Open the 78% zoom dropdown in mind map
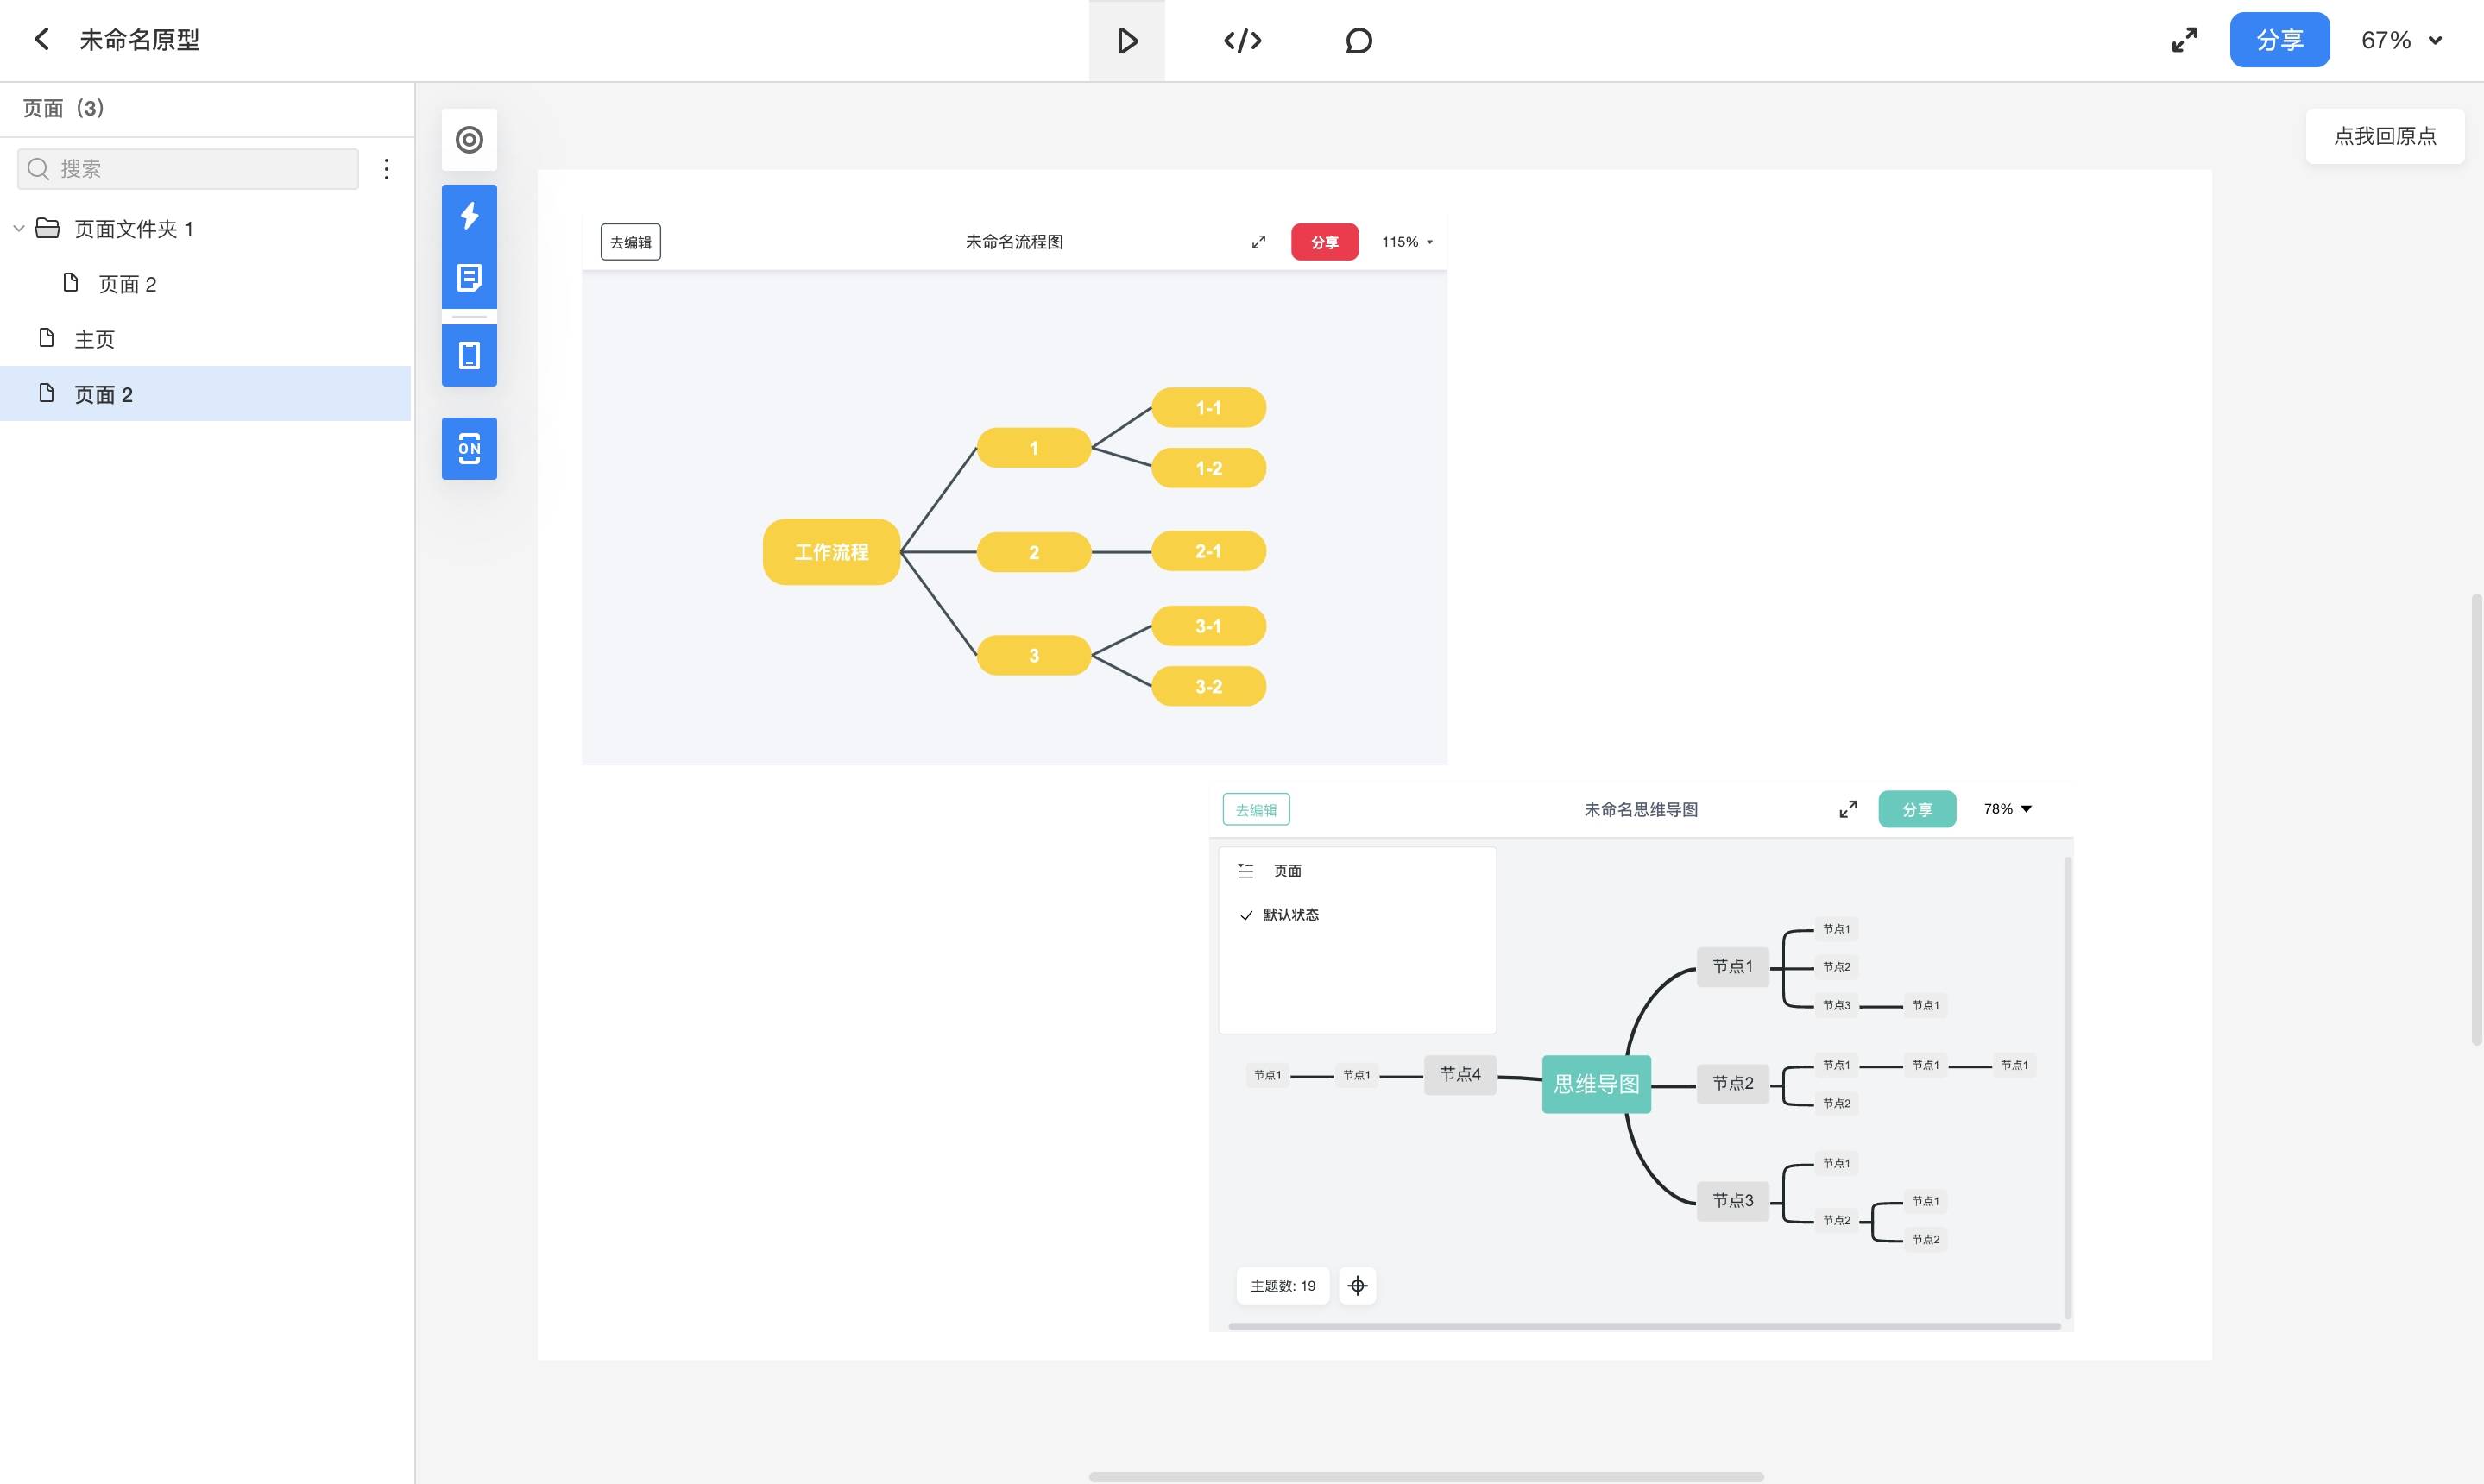 (x=2008, y=809)
